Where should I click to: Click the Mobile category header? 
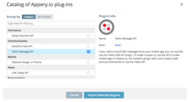pos(51,57)
